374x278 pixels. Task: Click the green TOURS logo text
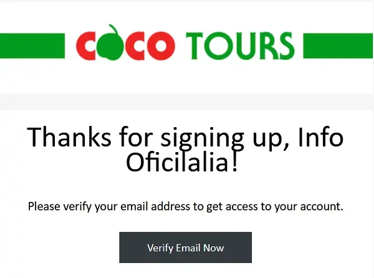click(x=240, y=46)
